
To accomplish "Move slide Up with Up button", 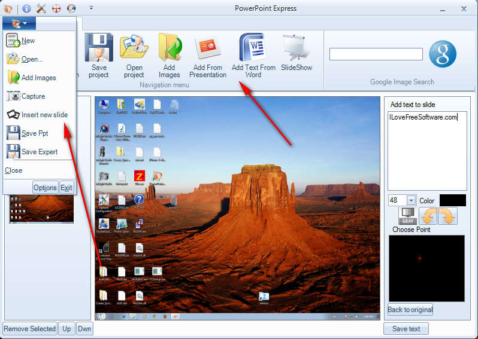I will coord(66,329).
